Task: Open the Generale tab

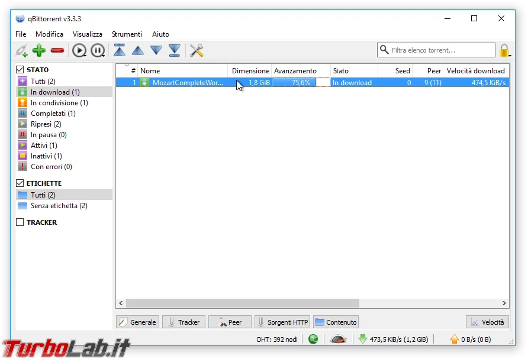Action: coord(138,322)
